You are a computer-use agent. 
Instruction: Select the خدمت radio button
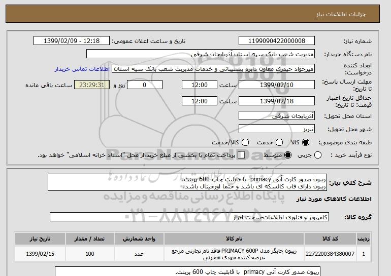pyautogui.click(x=279, y=142)
